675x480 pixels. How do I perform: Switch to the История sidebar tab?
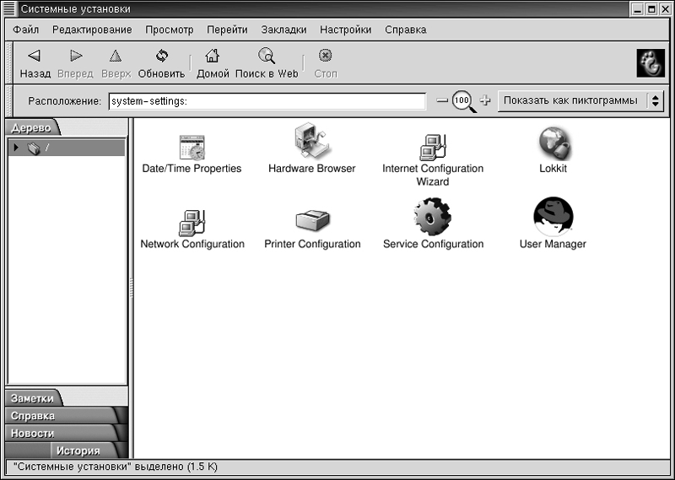[78, 450]
